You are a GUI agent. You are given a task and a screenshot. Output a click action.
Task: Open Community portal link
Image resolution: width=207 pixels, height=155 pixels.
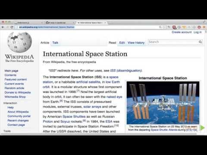(x=19, y=116)
